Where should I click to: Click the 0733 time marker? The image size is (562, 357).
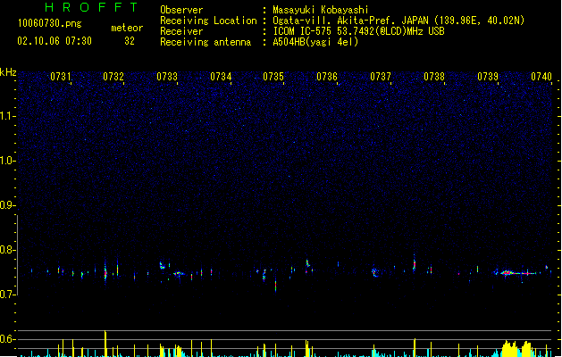coord(167,77)
